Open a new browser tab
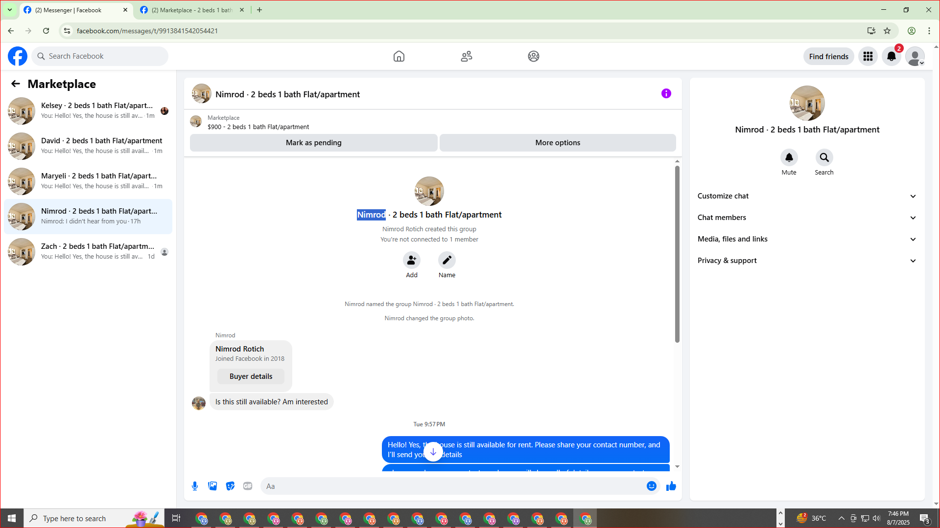 [x=259, y=10]
